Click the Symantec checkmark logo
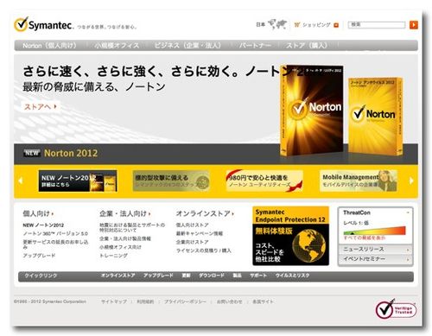 pos(22,24)
